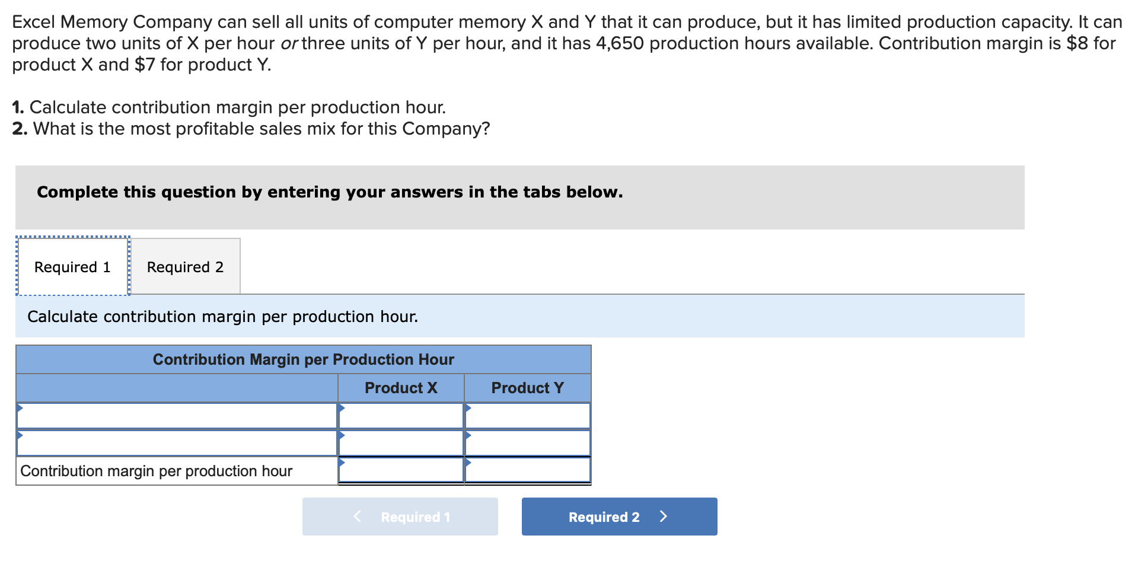Click the greyed Required 1 back button
Image resolution: width=1135 pixels, height=580 pixels.
(x=400, y=517)
